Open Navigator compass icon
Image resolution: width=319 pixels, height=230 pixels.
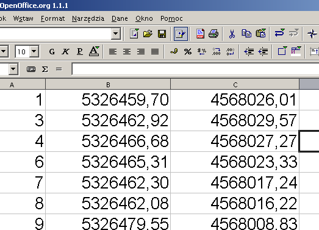pyautogui.click(x=312, y=34)
